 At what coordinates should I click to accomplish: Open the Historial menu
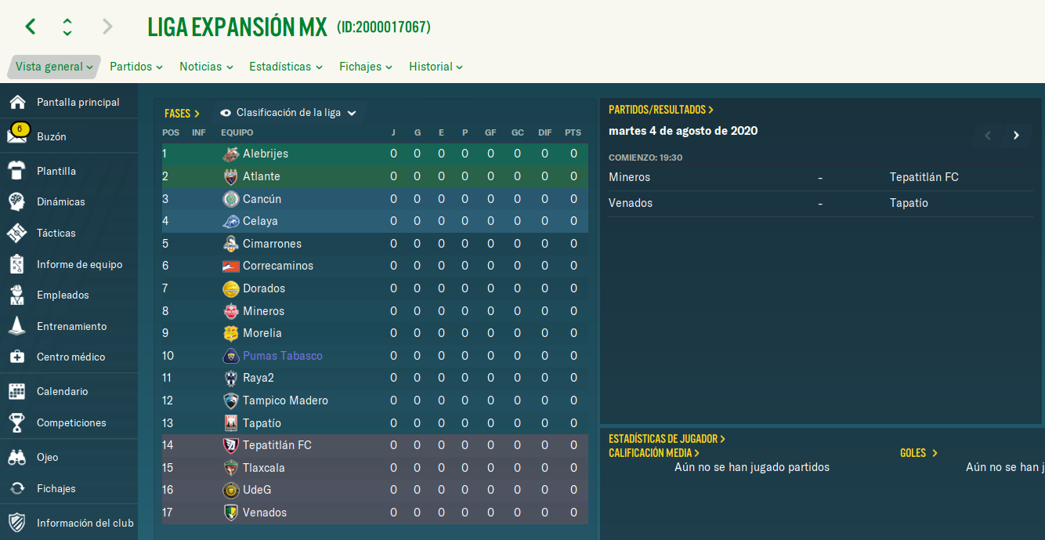tap(436, 67)
